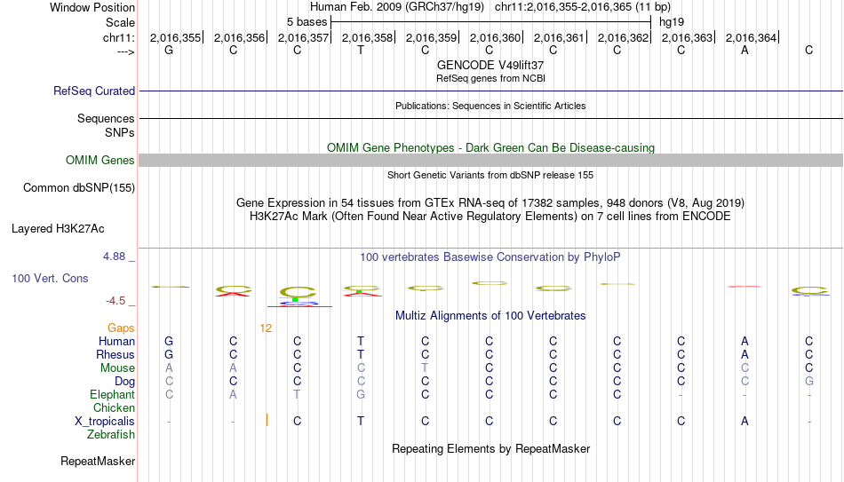Click the Human species label
The width and height of the screenshot is (844, 482).
coord(116,342)
